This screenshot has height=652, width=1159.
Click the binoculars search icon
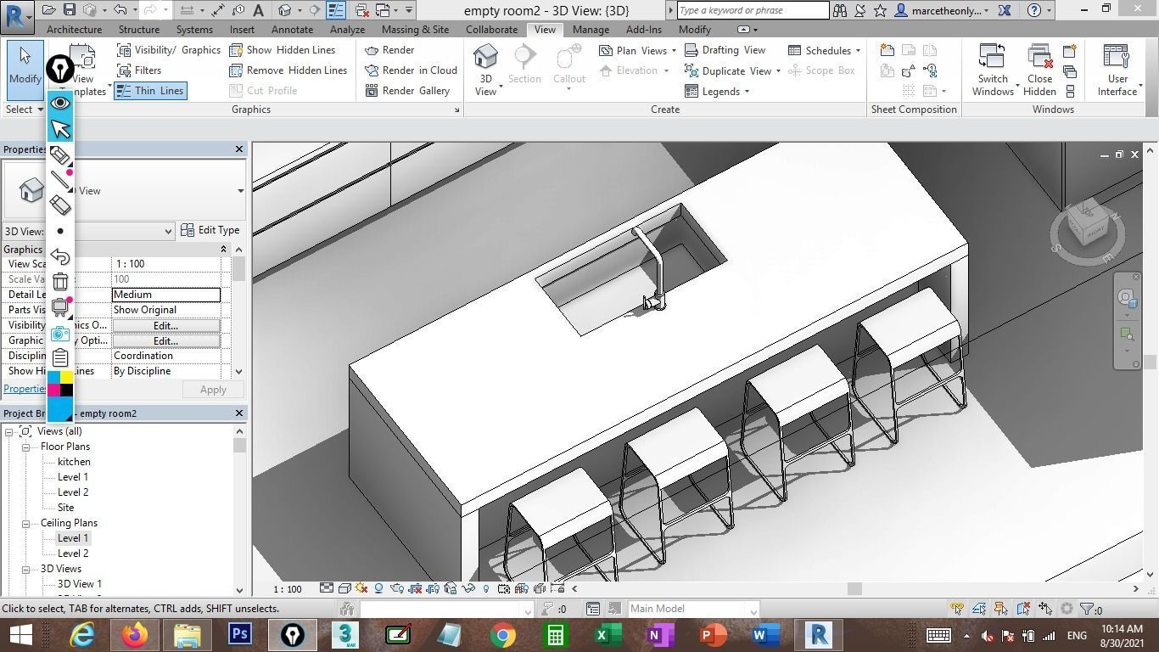coord(839,10)
